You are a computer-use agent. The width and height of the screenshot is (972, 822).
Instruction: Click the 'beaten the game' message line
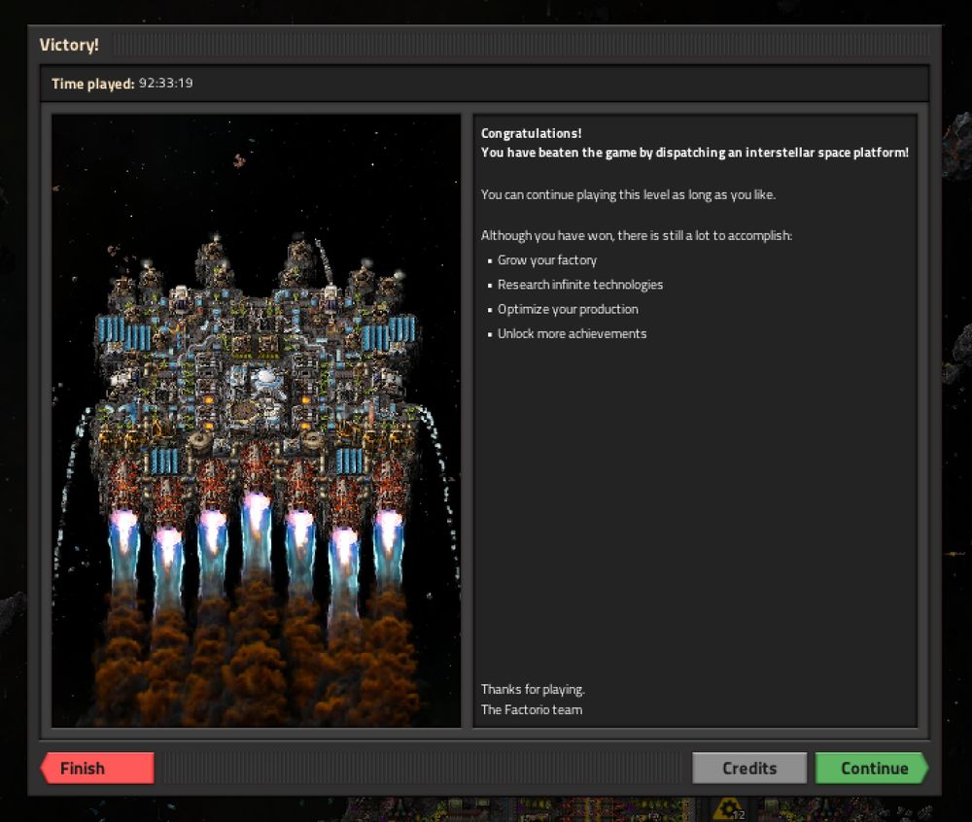(x=695, y=153)
